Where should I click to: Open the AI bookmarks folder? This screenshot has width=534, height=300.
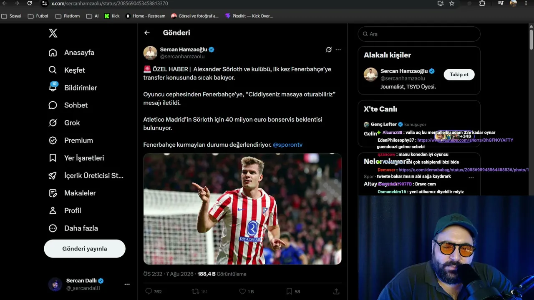(93, 16)
